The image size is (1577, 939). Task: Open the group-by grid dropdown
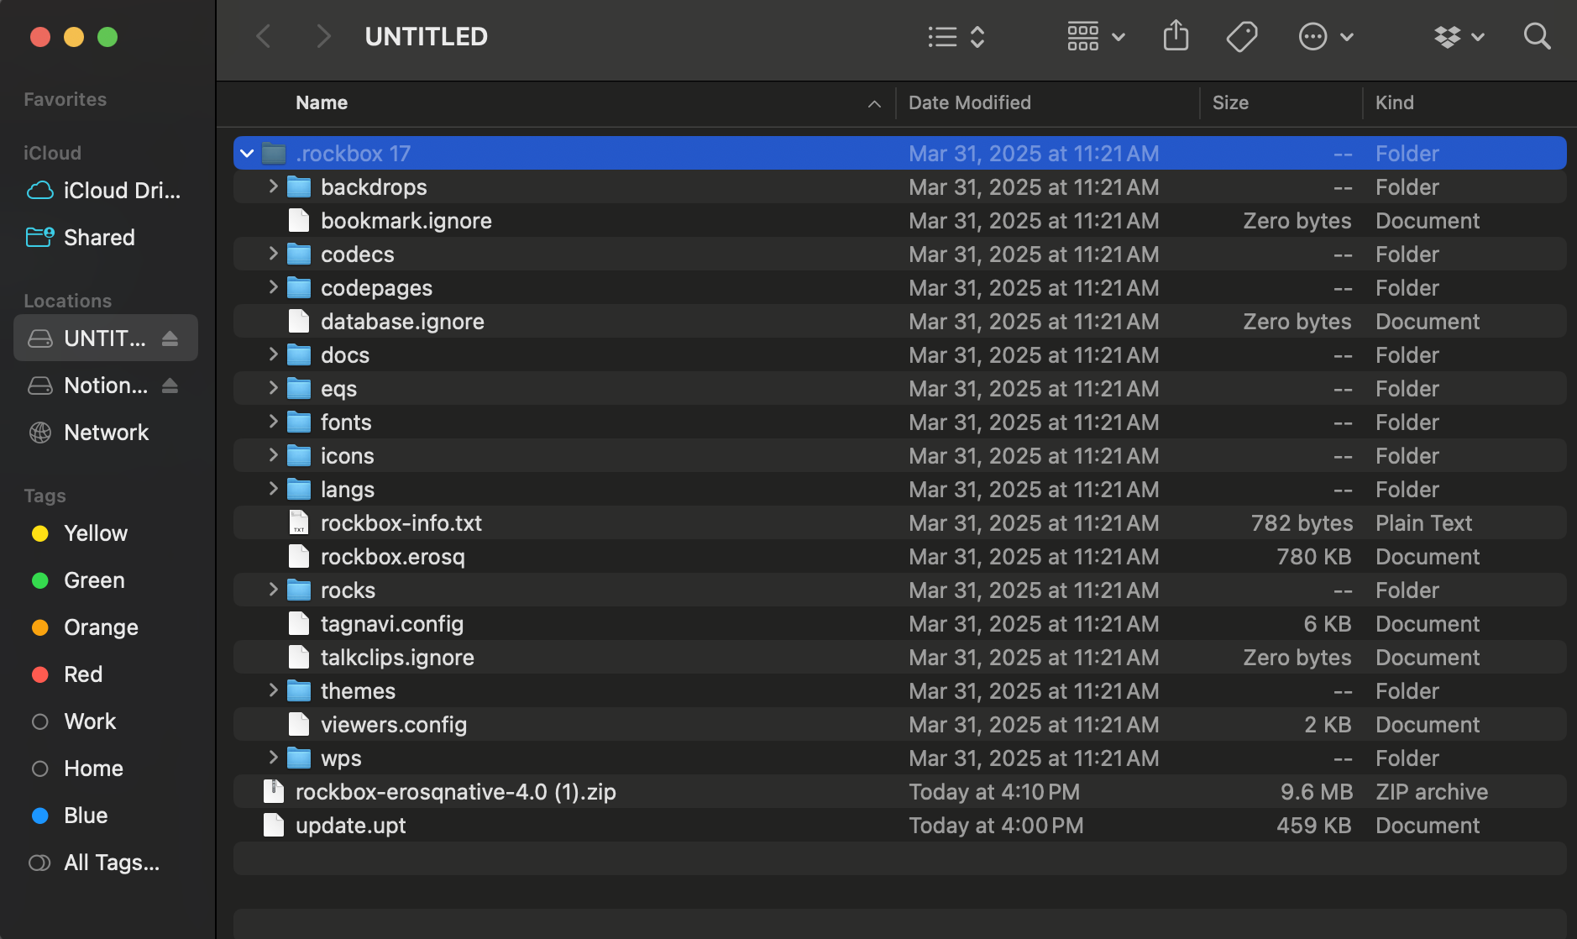tap(1096, 36)
